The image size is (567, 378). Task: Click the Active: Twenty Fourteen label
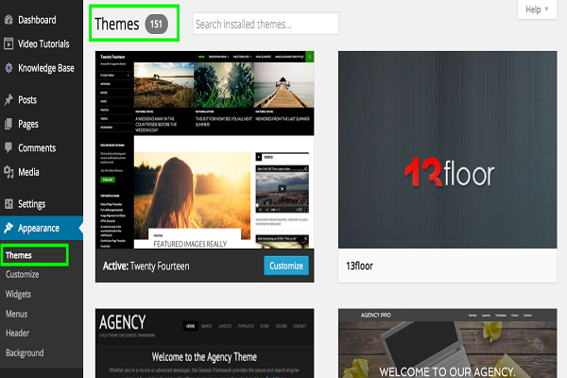click(146, 266)
